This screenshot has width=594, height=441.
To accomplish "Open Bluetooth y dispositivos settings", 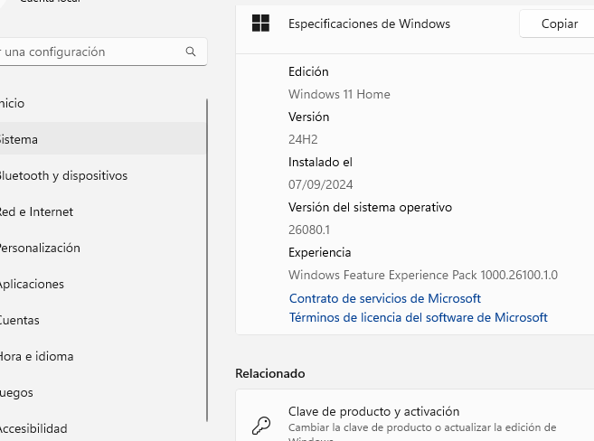I will [103, 175].
